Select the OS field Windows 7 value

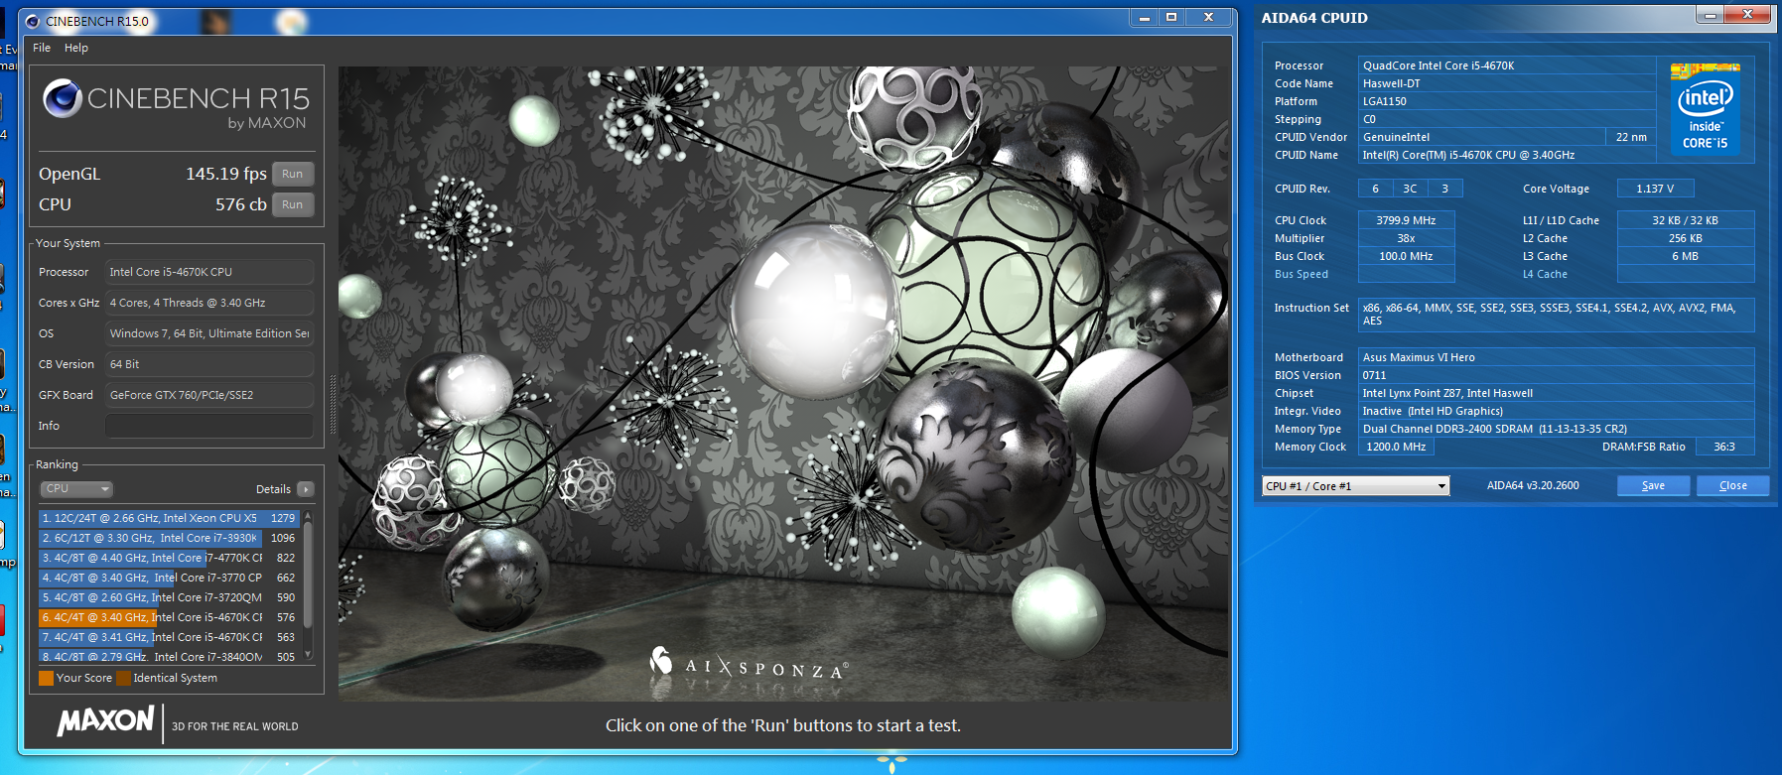[209, 333]
